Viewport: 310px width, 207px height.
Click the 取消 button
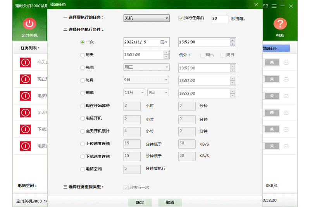coord(170,202)
